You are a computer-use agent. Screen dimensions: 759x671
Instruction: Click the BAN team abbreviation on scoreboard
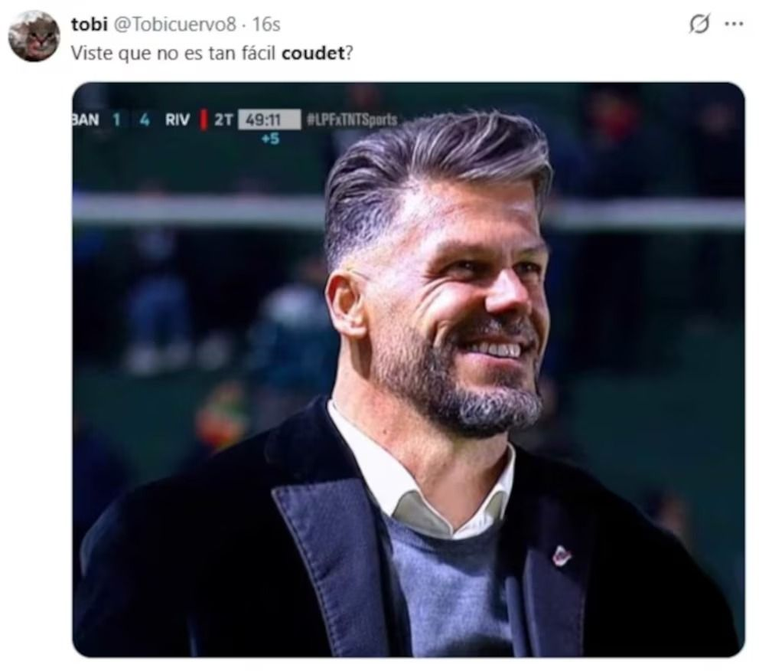click(x=86, y=119)
